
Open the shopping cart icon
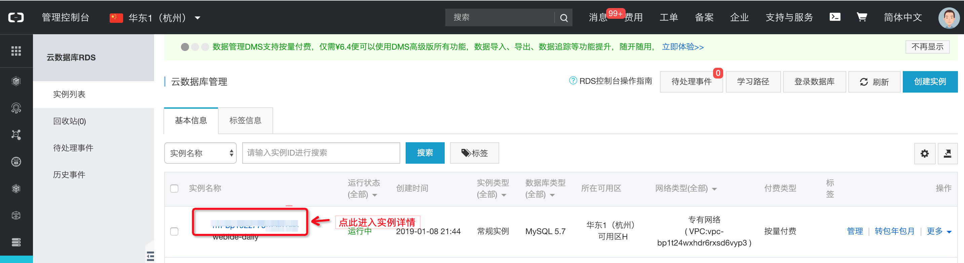861,17
